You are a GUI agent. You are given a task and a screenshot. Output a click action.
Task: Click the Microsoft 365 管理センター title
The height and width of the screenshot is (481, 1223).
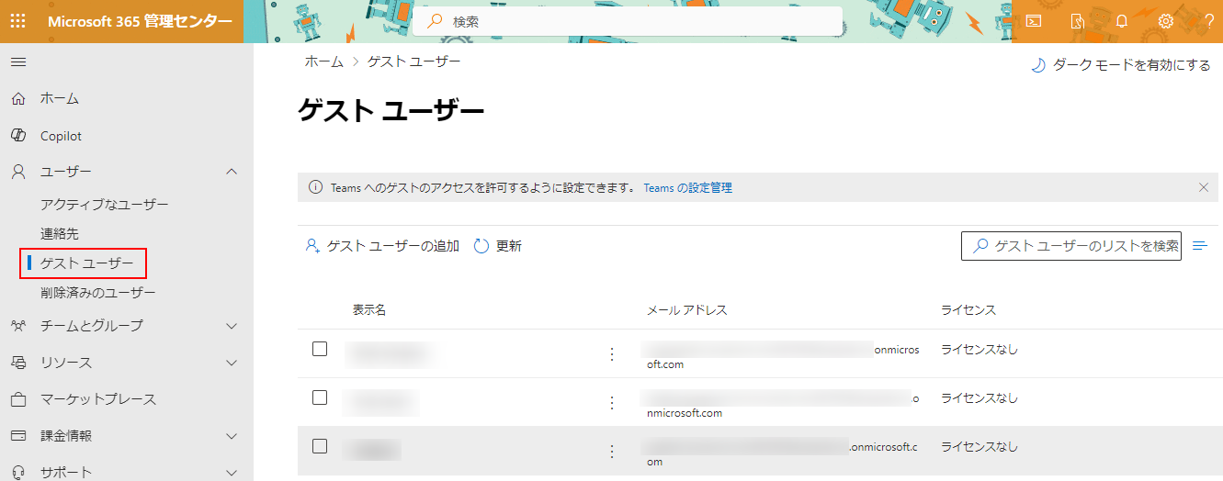pyautogui.click(x=140, y=21)
